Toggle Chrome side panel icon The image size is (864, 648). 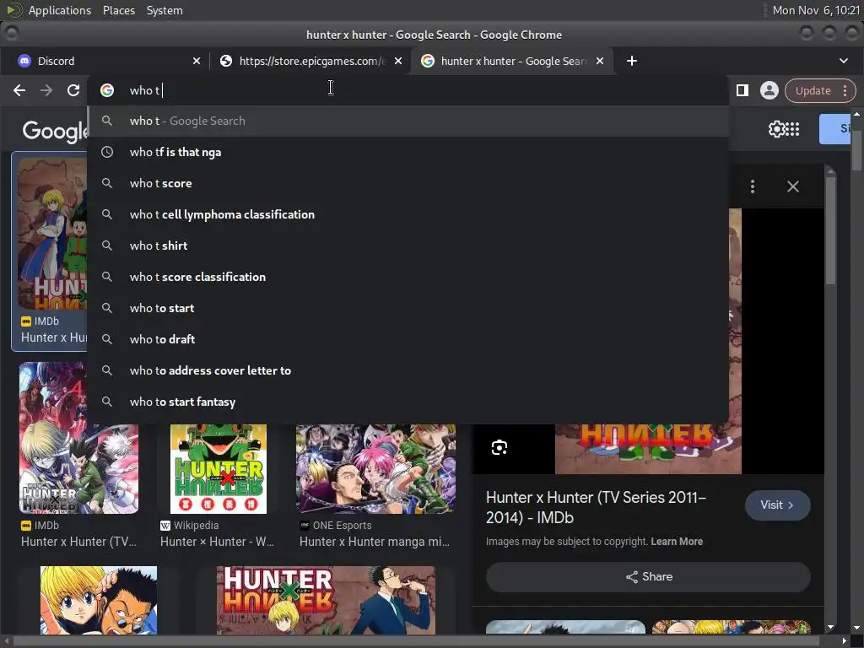click(742, 90)
